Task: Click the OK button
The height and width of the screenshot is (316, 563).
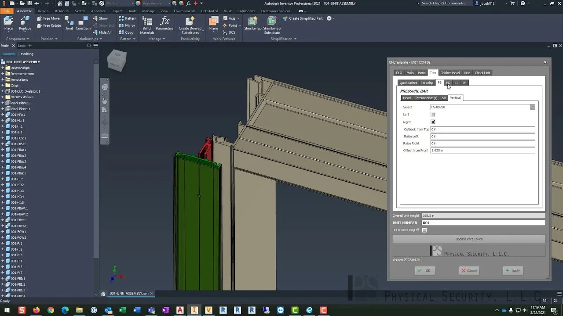Action: [x=425, y=271]
